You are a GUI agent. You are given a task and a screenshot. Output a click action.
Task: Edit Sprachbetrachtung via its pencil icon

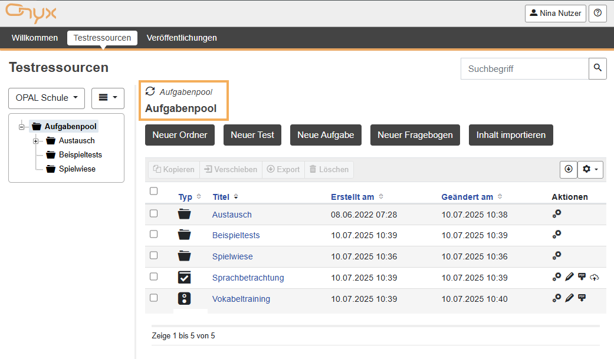tap(569, 277)
